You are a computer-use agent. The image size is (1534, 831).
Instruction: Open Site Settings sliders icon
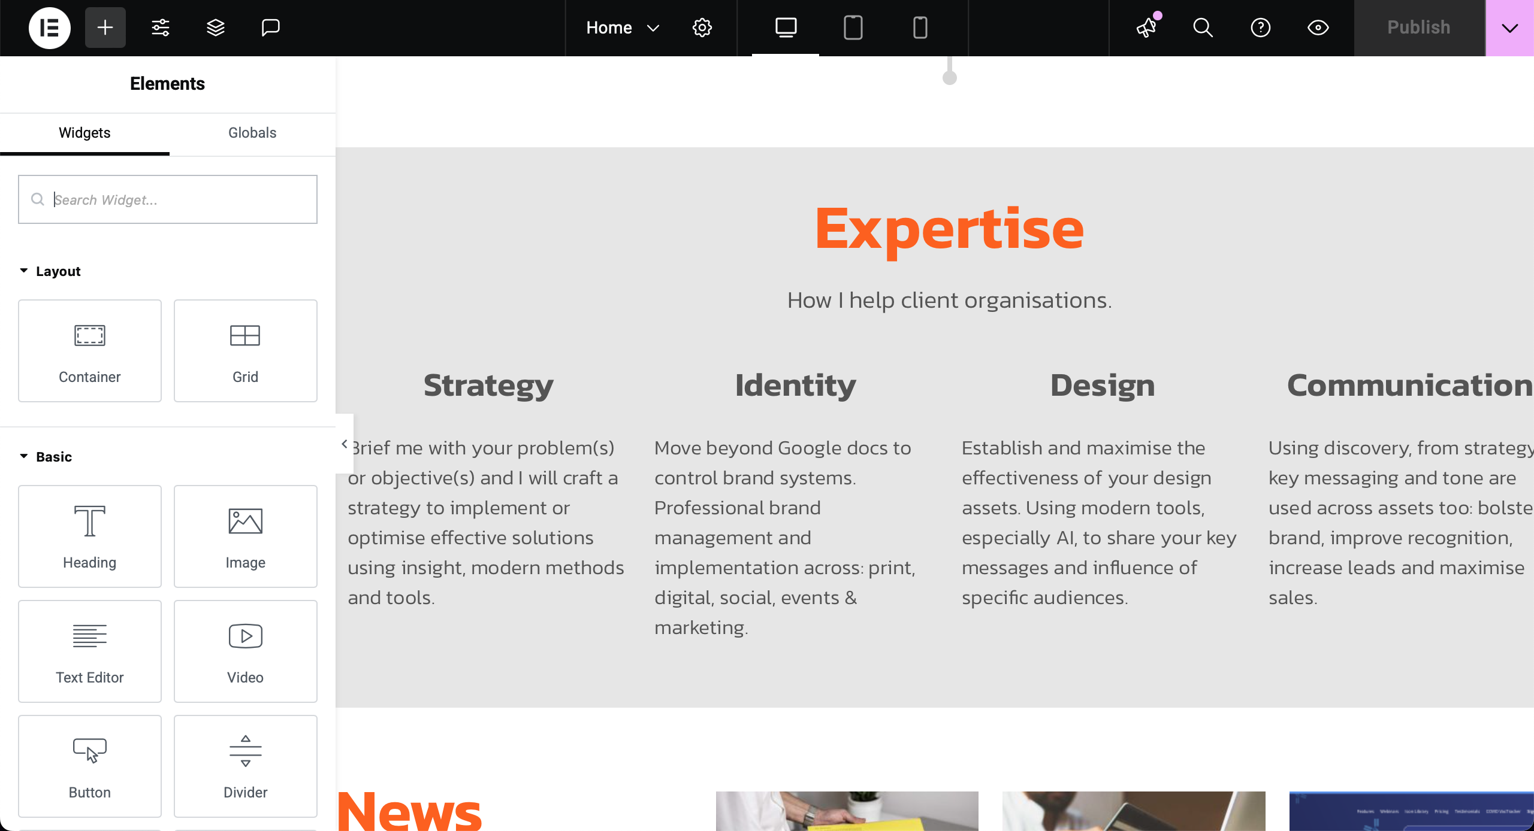pos(161,28)
